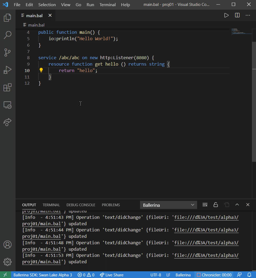This screenshot has height=278, width=256.
Task: Open the Source Control view
Action: point(7,52)
